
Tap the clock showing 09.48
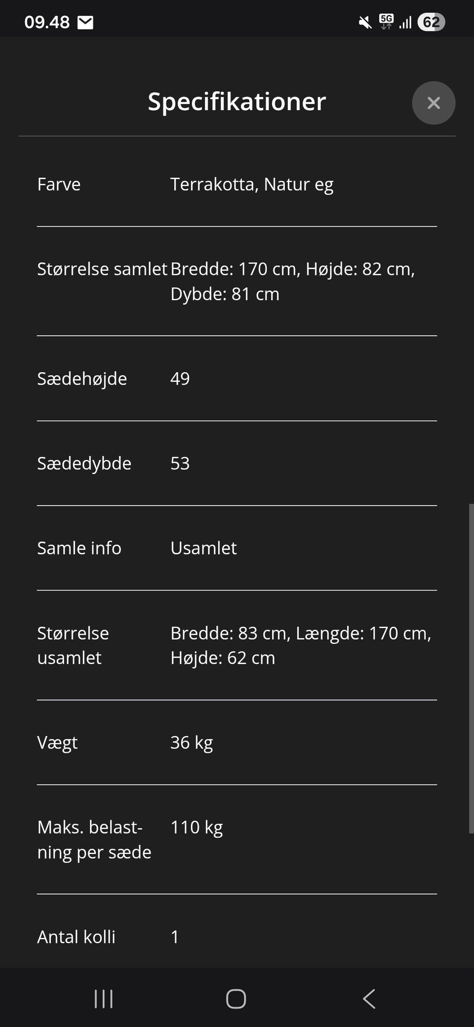(x=47, y=22)
